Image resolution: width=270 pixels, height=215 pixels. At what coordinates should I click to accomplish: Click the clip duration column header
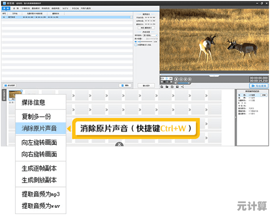point(56,14)
